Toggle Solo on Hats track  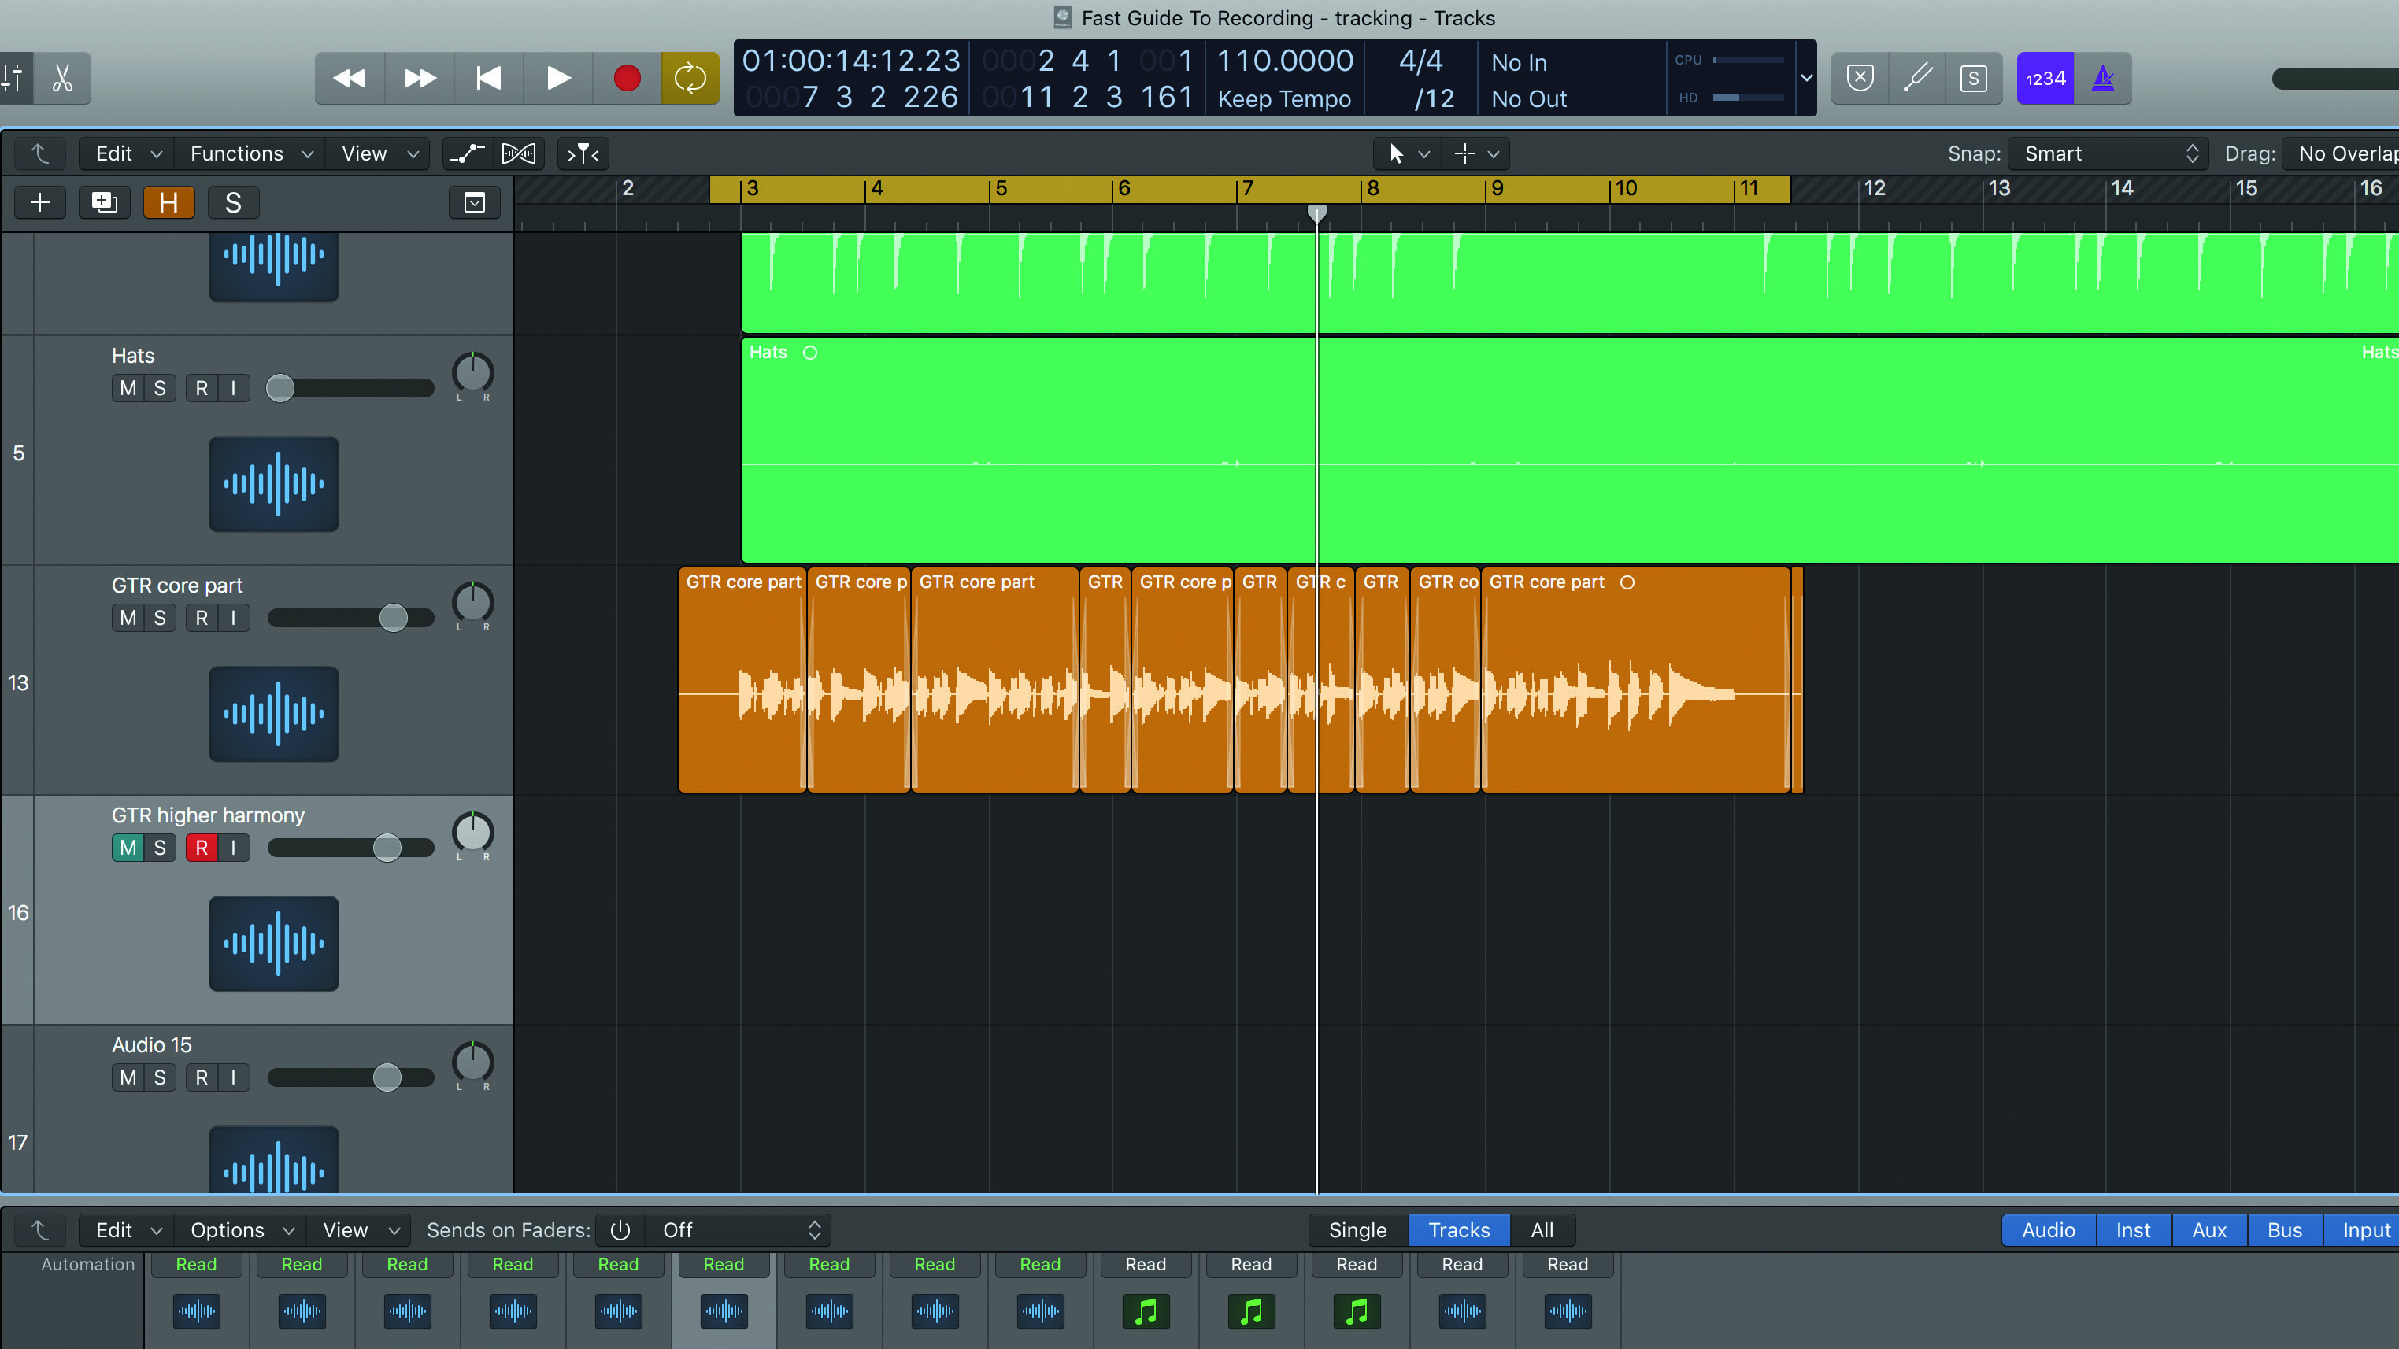[x=160, y=387]
